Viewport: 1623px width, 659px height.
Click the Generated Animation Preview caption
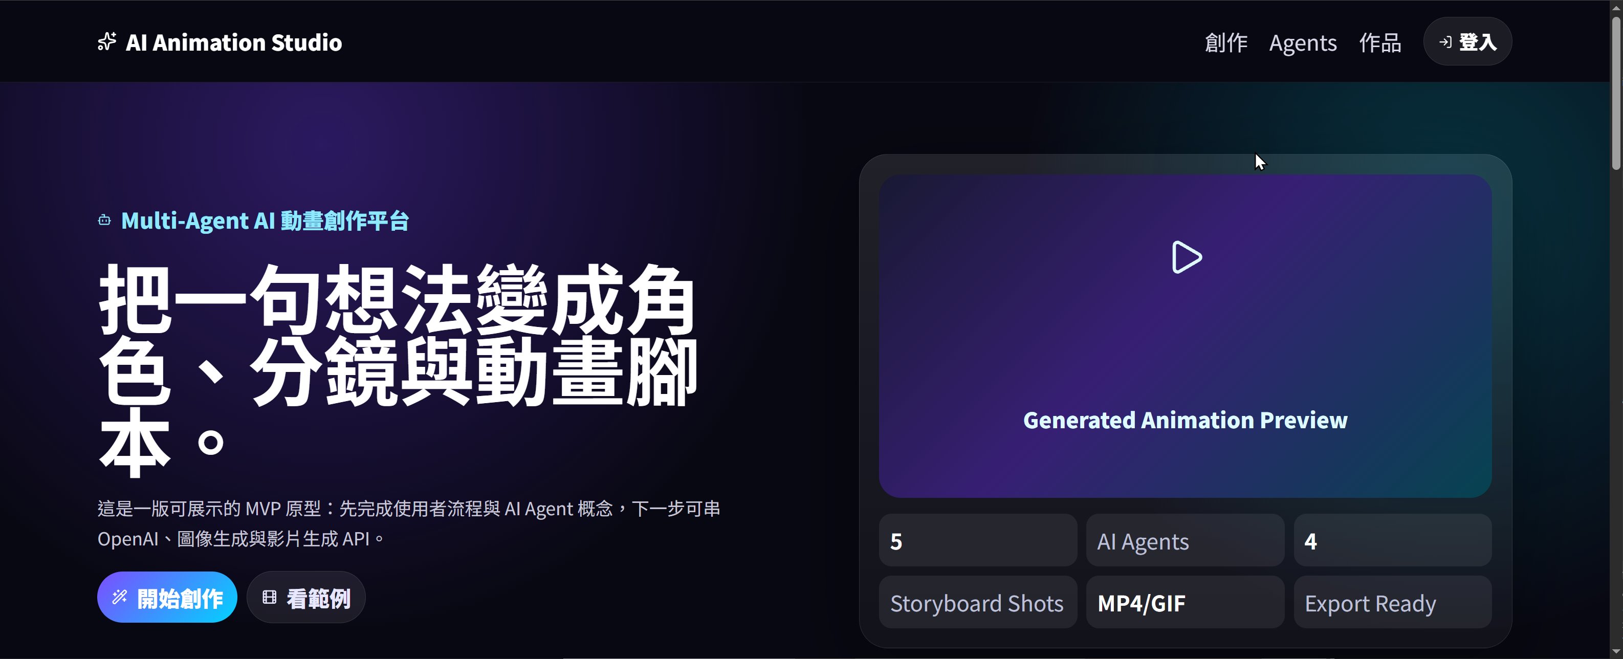(x=1185, y=420)
